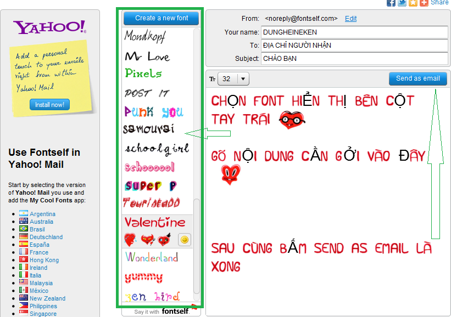Open the Singapore link

pos(43,314)
